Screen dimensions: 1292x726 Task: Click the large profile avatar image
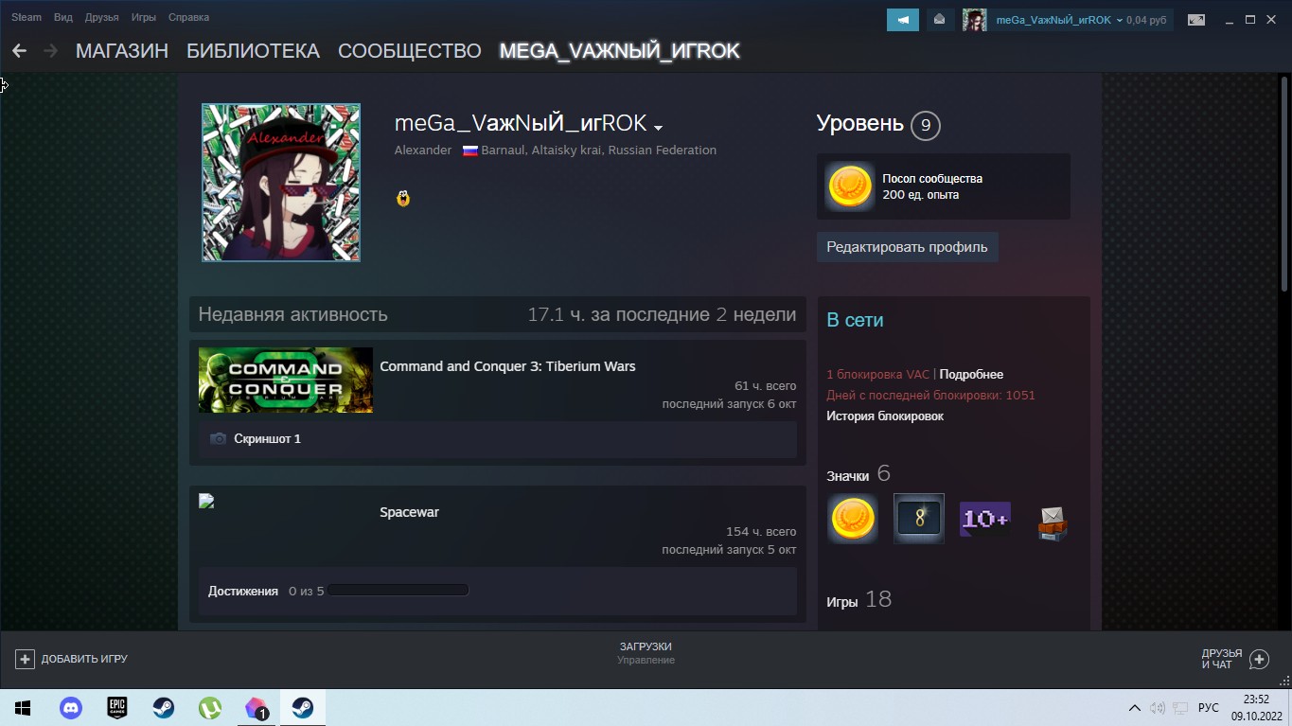click(x=281, y=183)
